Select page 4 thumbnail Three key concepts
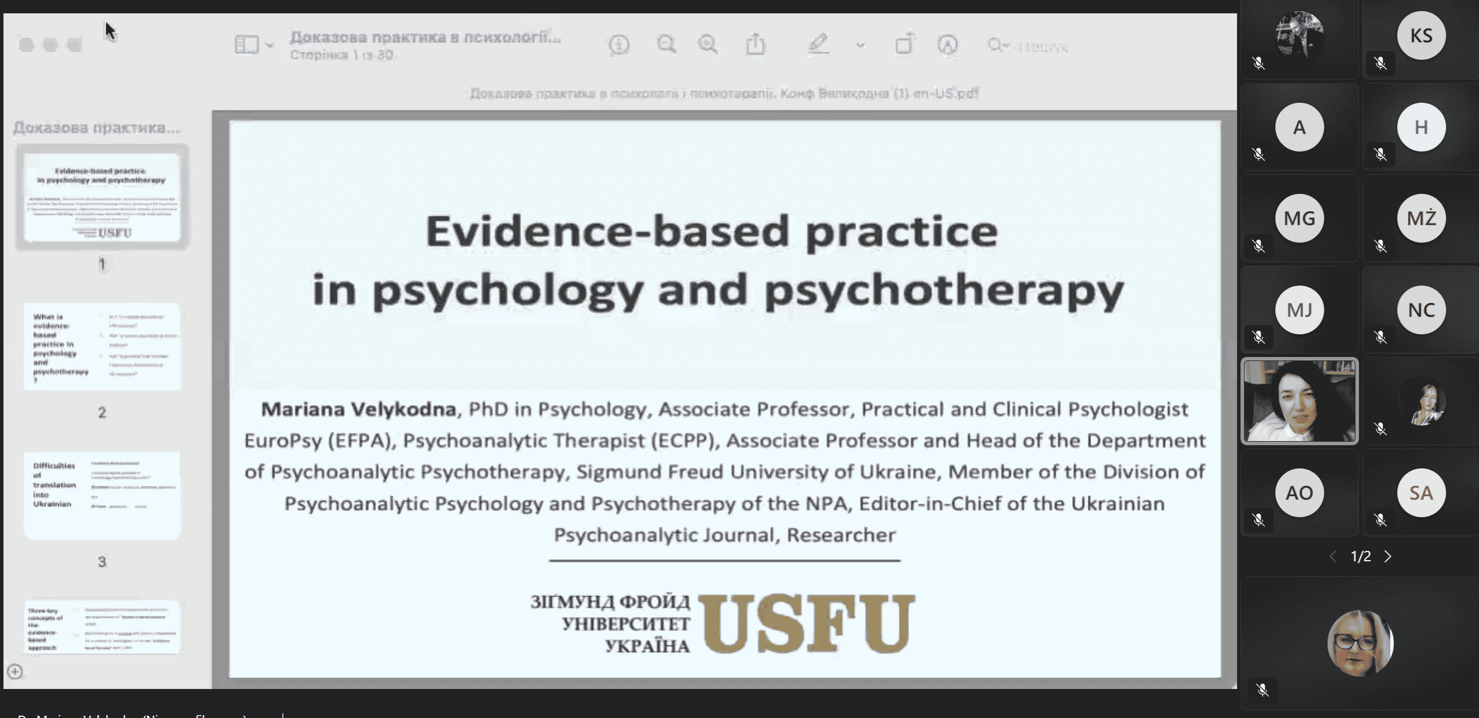The width and height of the screenshot is (1479, 718). 102,627
